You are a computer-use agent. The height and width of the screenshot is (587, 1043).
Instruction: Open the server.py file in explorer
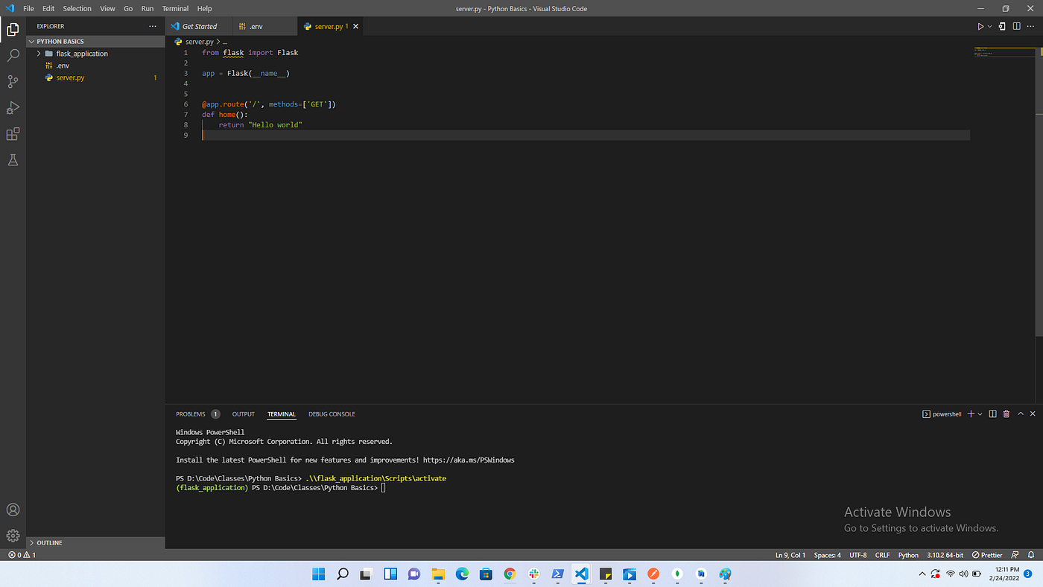pos(70,77)
